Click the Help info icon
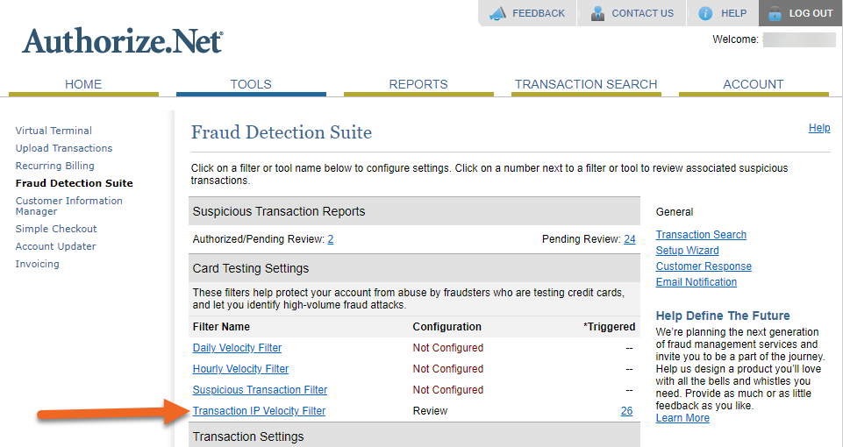 point(705,13)
